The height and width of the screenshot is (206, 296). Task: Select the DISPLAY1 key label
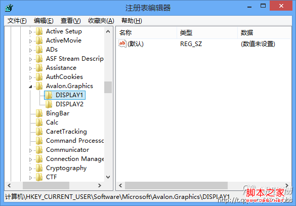[69, 95]
